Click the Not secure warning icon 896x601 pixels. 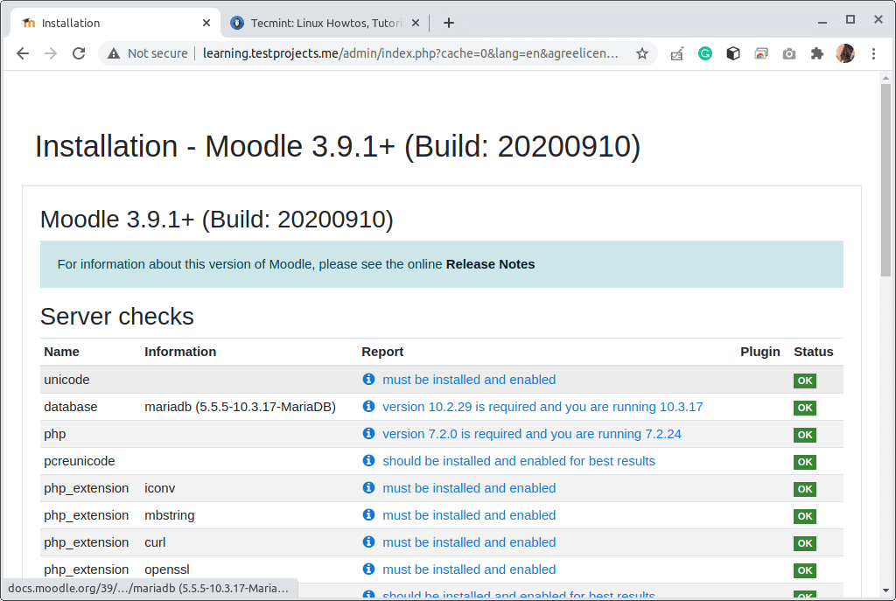coord(114,53)
